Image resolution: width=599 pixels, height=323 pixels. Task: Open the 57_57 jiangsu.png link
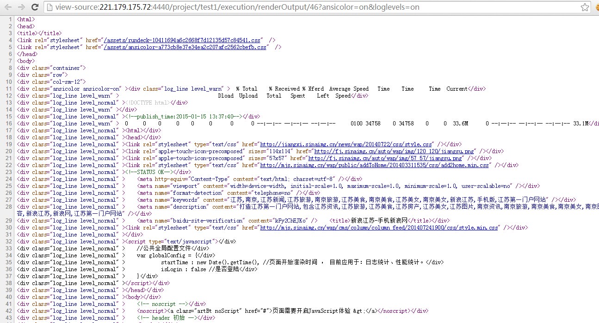[x=385, y=158]
